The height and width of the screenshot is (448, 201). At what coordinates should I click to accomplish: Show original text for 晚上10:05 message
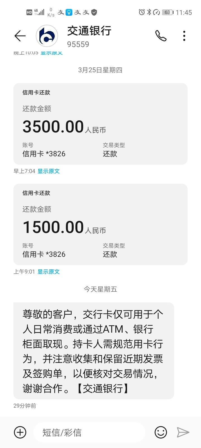click(x=52, y=52)
